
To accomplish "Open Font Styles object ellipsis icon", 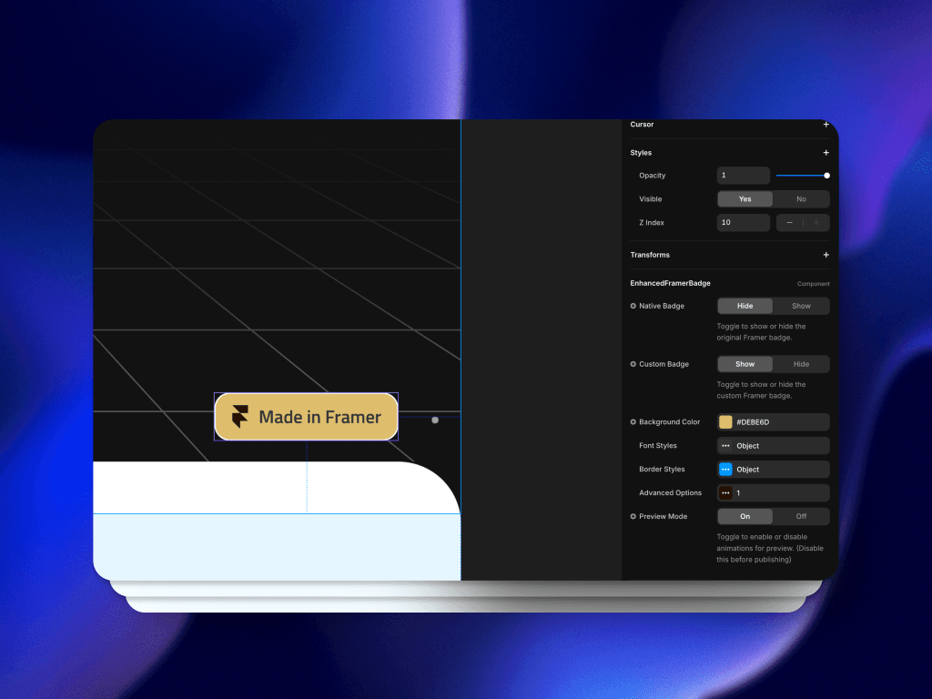I will (x=725, y=446).
